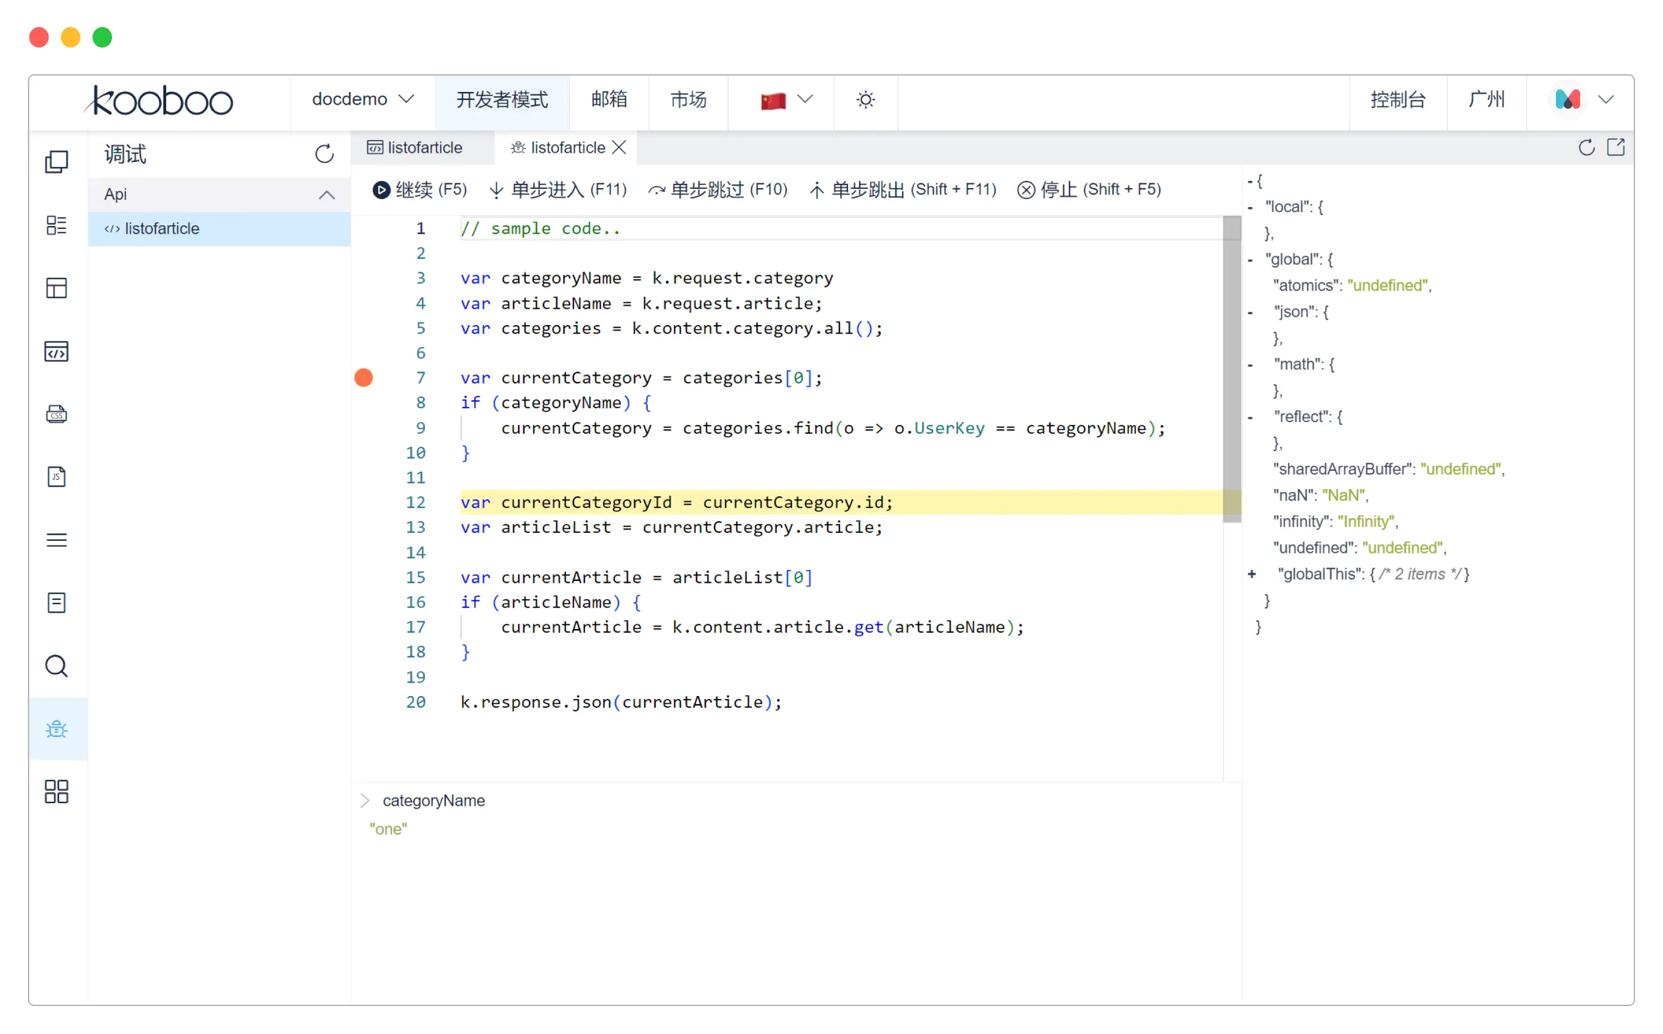Collapse the "global" JSON node
The image size is (1663, 1034).
1250,260
